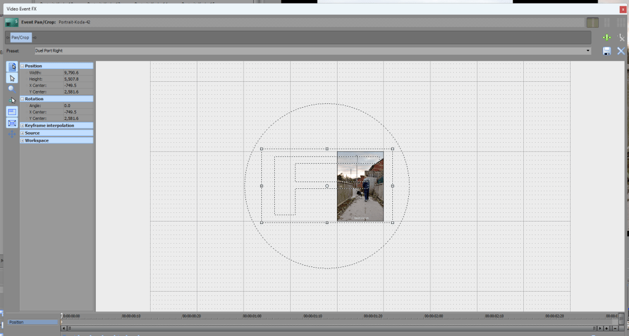This screenshot has height=336, width=629.
Task: Save the preset with floppy disk icon
Action: (x=607, y=51)
